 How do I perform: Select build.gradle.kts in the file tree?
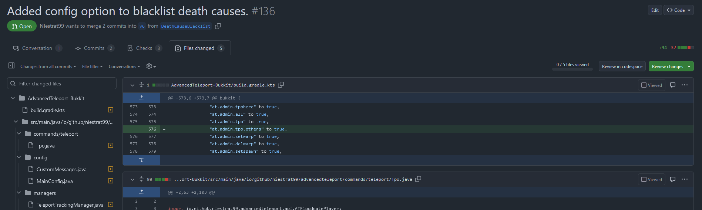pos(48,110)
